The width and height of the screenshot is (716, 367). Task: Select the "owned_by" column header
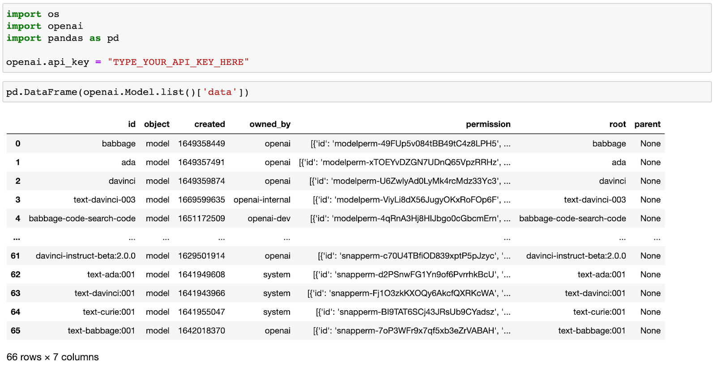click(x=270, y=124)
